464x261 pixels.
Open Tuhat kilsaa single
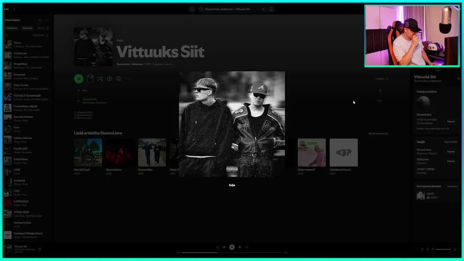coord(27,161)
